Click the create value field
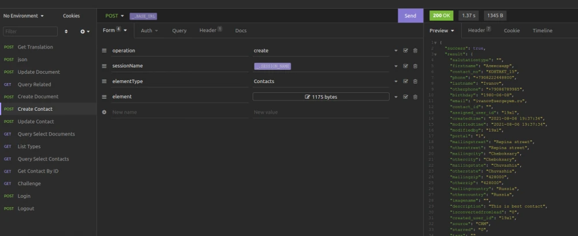 click(321, 50)
